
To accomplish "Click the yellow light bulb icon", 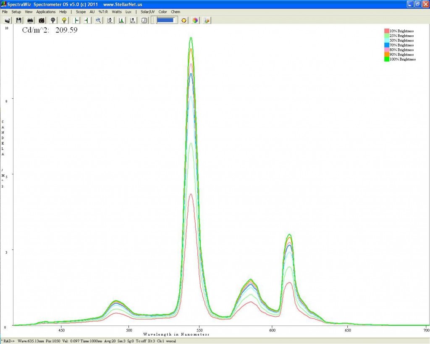I will click(64, 20).
